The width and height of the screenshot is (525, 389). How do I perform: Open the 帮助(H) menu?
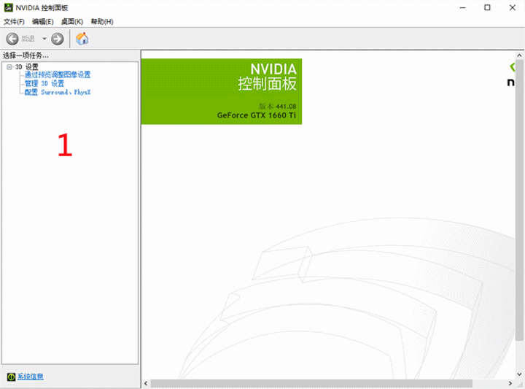102,22
